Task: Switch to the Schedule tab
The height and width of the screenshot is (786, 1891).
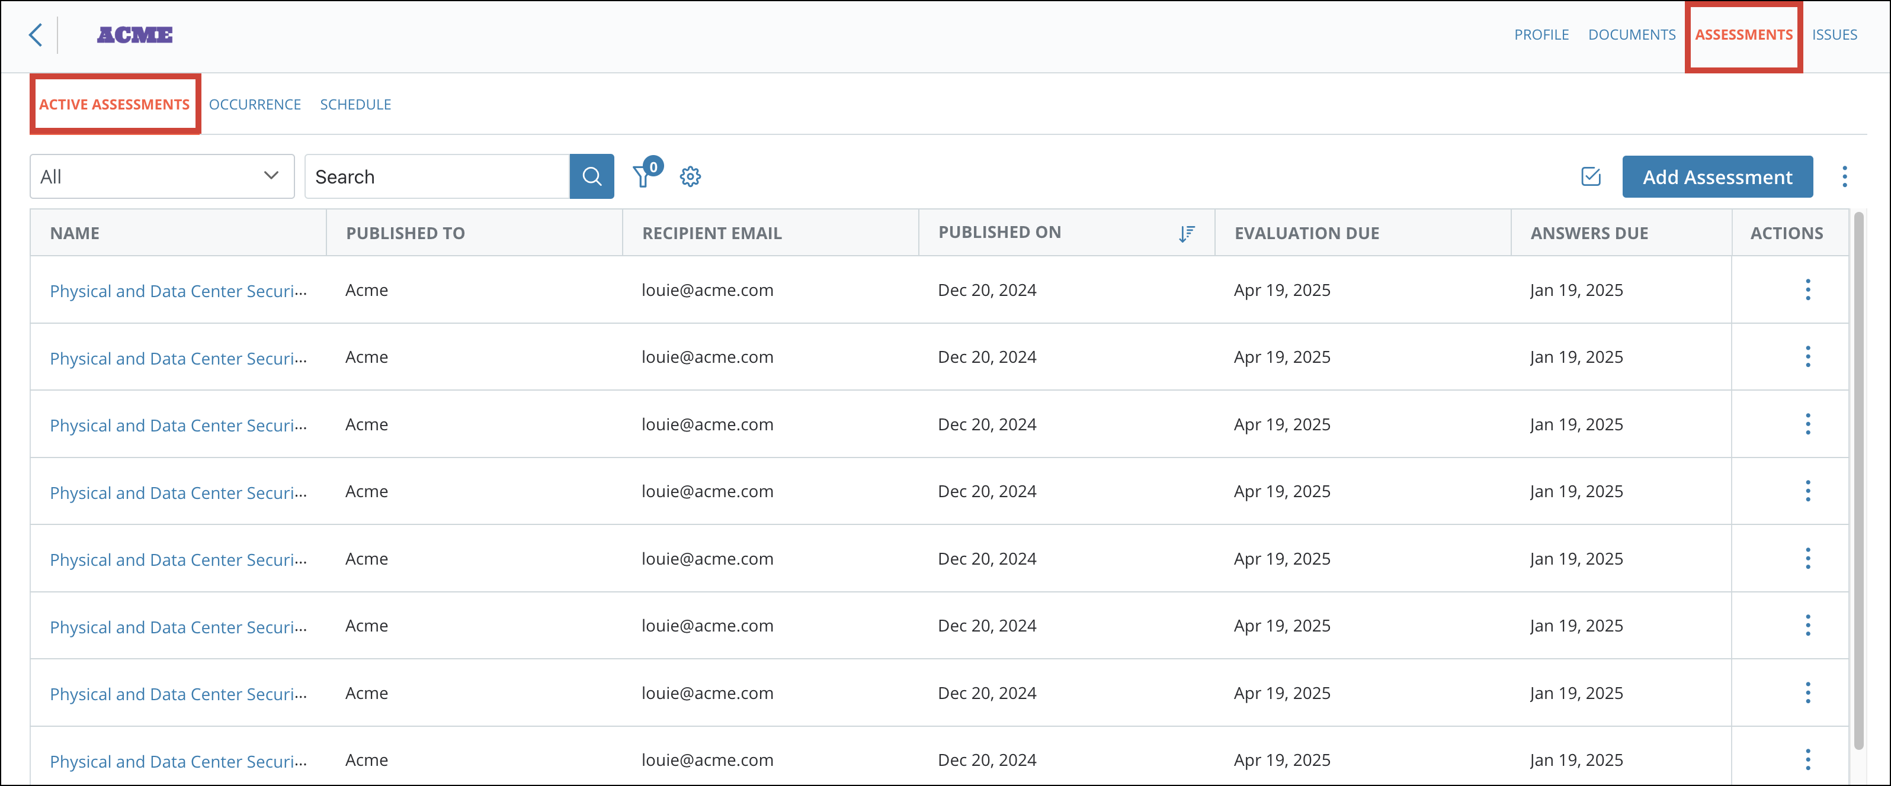Action: [355, 104]
